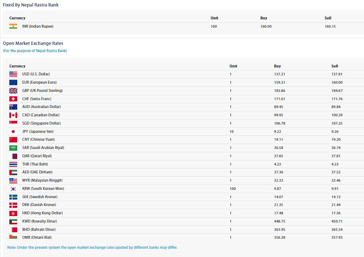Select the 'INR (Indian Rupee)' currency name
The height and width of the screenshot is (257, 364).
(38, 26)
